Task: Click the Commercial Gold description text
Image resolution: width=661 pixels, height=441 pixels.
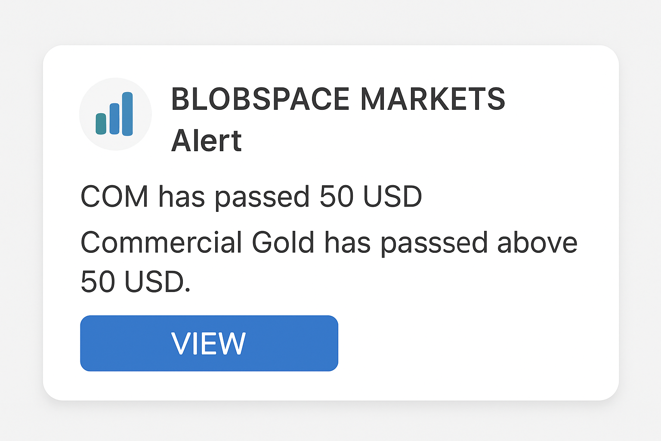Action: click(x=329, y=242)
